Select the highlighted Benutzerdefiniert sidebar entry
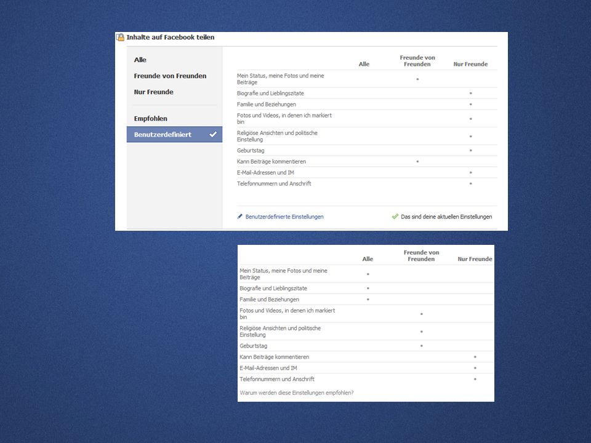591x443 pixels. point(174,135)
